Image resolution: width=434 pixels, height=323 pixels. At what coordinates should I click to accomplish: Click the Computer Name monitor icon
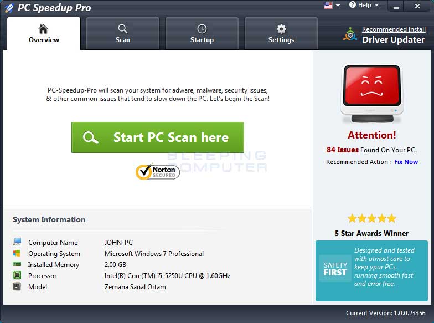pyautogui.click(x=17, y=242)
